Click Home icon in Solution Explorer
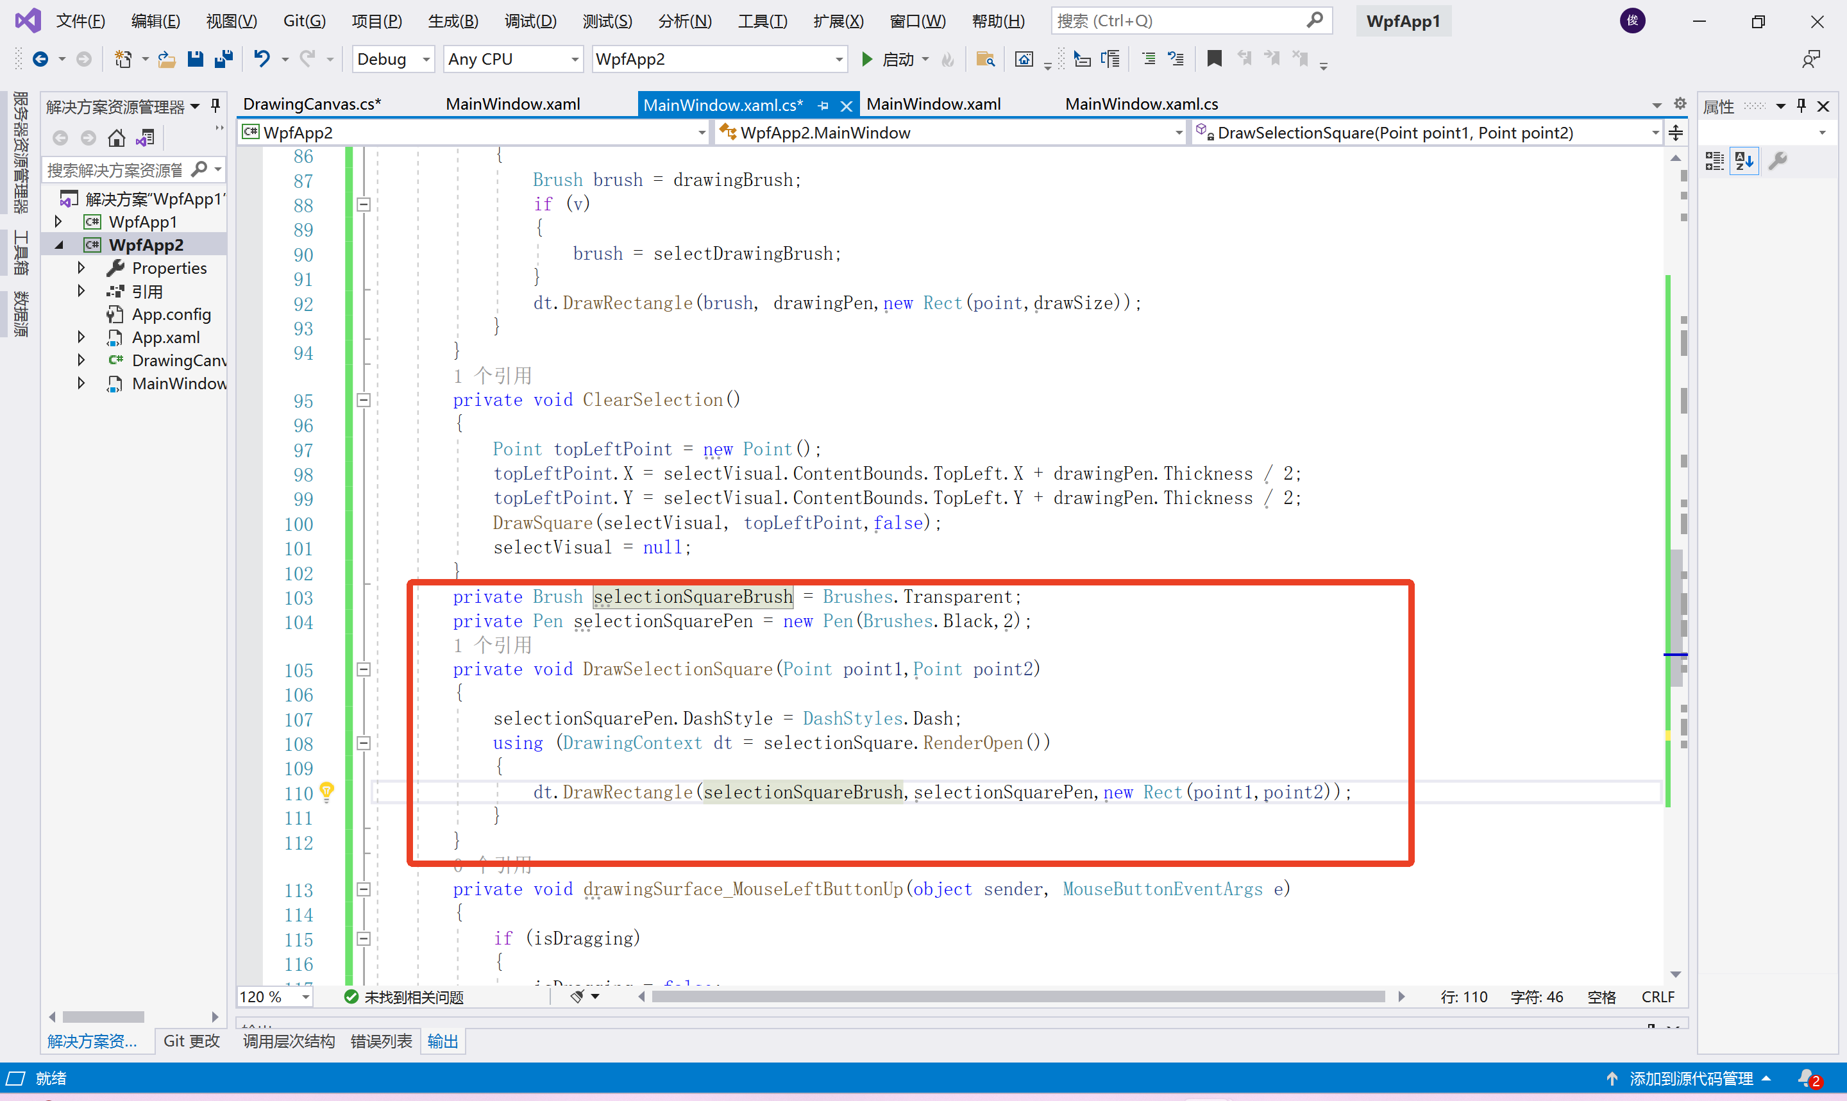 click(117, 138)
